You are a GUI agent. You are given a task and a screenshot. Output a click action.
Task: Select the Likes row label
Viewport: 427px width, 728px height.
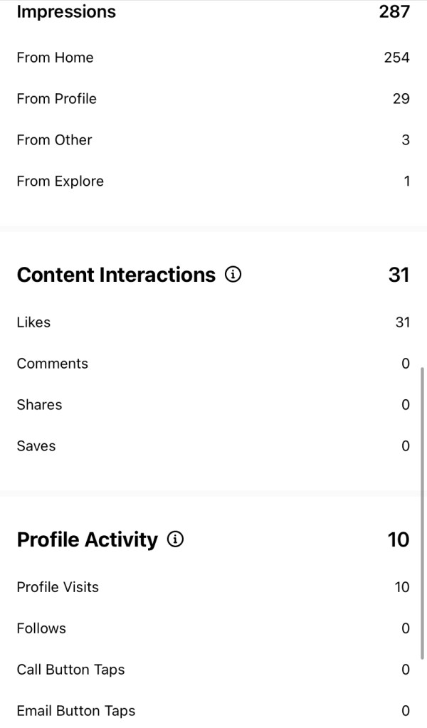33,322
